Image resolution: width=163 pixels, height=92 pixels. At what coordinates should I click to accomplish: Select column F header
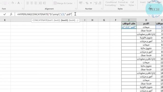click(x=116, y=20)
